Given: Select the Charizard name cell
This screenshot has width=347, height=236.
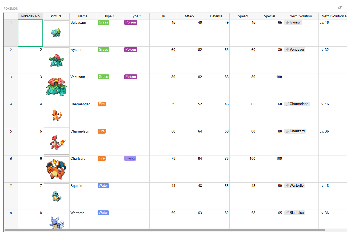Looking at the screenshot, I should tap(83, 169).
